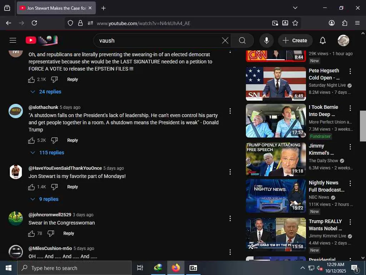Screen dimensions: 366x275
Task: Open more actions for Pete Hegseth video
Action: click(350, 71)
